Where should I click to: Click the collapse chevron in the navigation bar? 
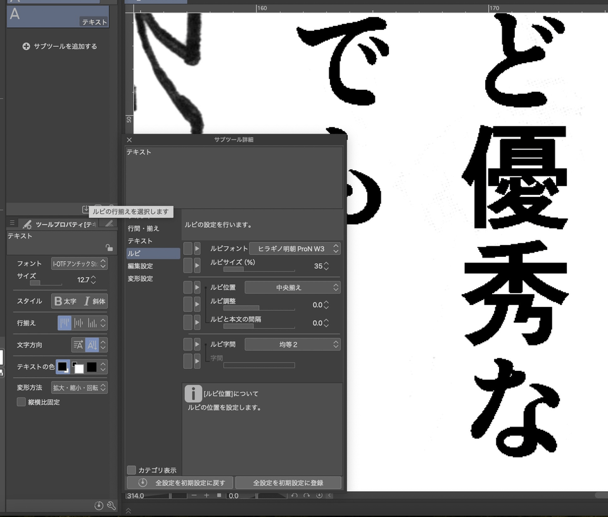[x=329, y=495]
